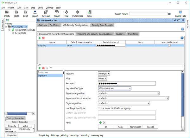Click the Properties button
Viewport: 190px width, 138px height.
click(x=12, y=135)
